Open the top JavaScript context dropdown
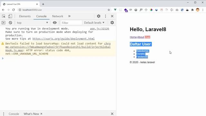 point(32,23)
